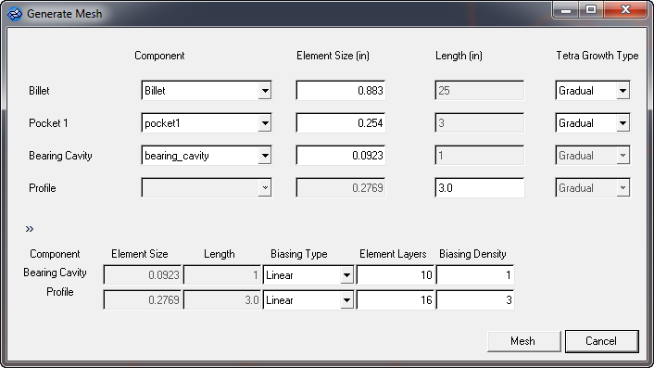Open the pocket1 component dropdown
654x368 pixels.
tap(207, 123)
